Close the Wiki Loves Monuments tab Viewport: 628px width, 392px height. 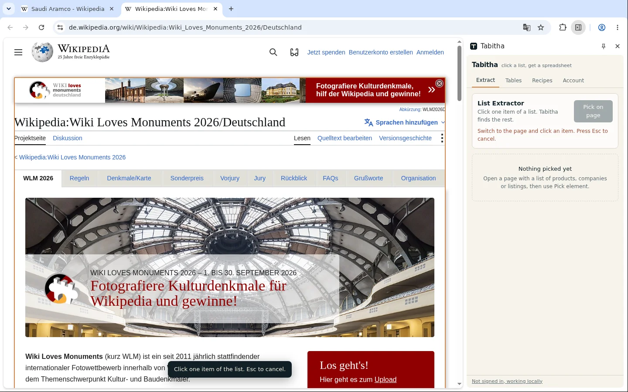point(215,9)
